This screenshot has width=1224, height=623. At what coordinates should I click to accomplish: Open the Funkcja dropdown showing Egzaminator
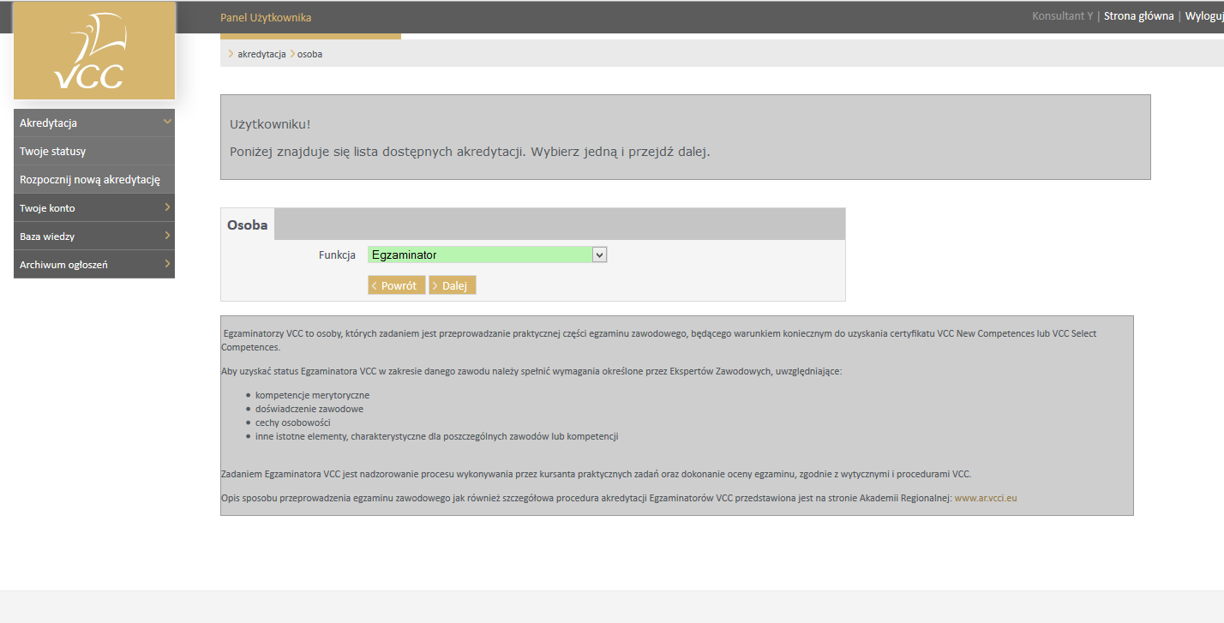(487, 255)
